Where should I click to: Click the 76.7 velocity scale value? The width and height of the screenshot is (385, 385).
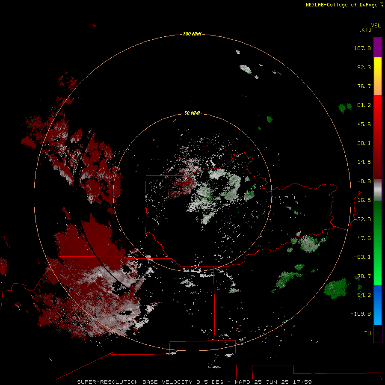pos(364,86)
